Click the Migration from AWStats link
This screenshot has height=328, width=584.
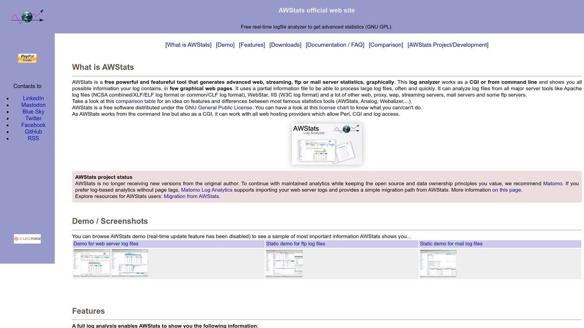pyautogui.click(x=191, y=196)
